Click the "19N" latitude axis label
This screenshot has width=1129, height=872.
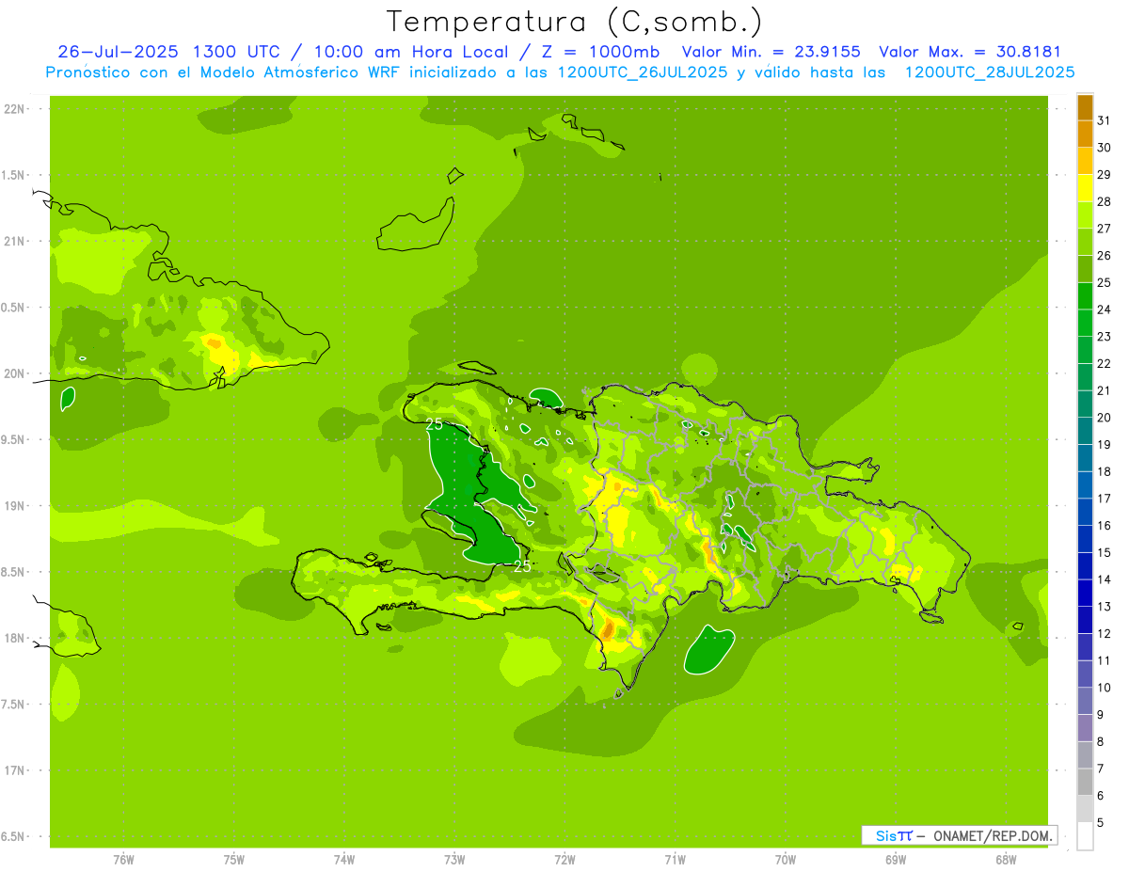pyautogui.click(x=15, y=506)
